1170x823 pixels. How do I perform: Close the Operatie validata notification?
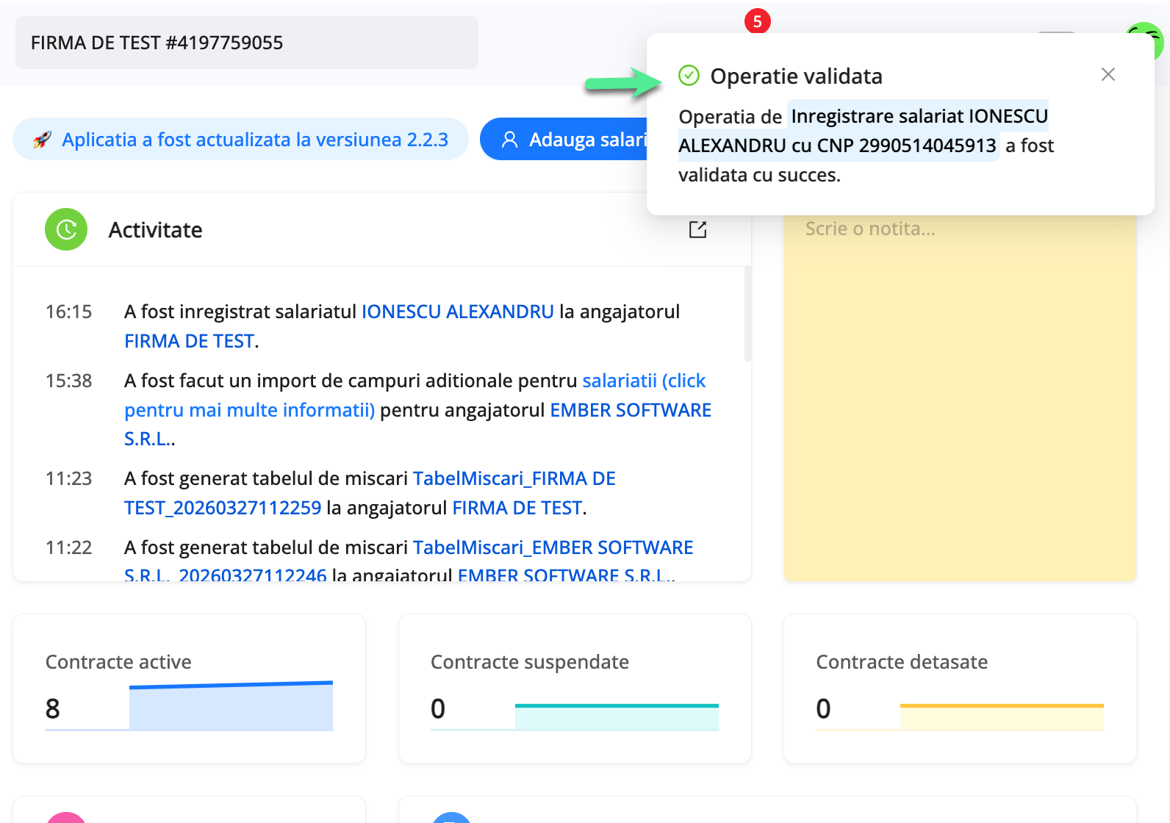1108,74
